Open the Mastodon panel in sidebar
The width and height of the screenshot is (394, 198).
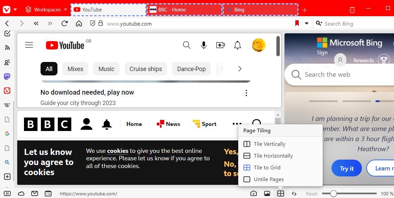click(x=7, y=76)
